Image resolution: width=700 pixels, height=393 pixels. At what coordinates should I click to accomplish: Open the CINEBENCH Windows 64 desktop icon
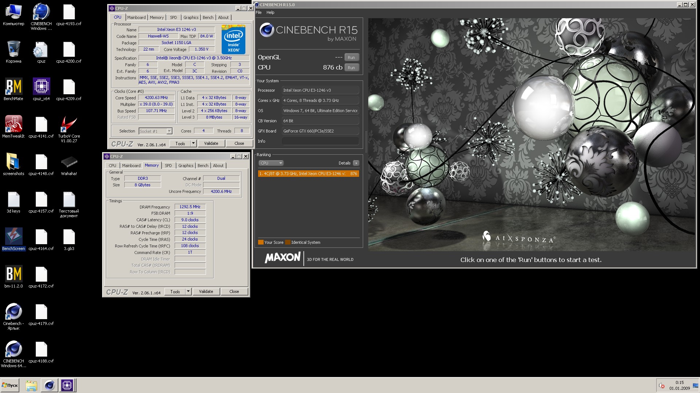click(13, 354)
